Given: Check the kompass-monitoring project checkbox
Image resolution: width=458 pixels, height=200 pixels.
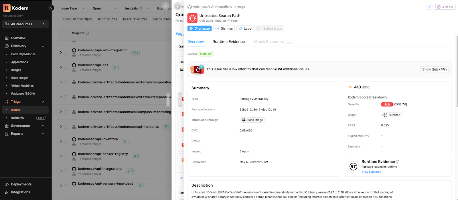Looking at the screenshot, I should pyautogui.click(x=66, y=112).
